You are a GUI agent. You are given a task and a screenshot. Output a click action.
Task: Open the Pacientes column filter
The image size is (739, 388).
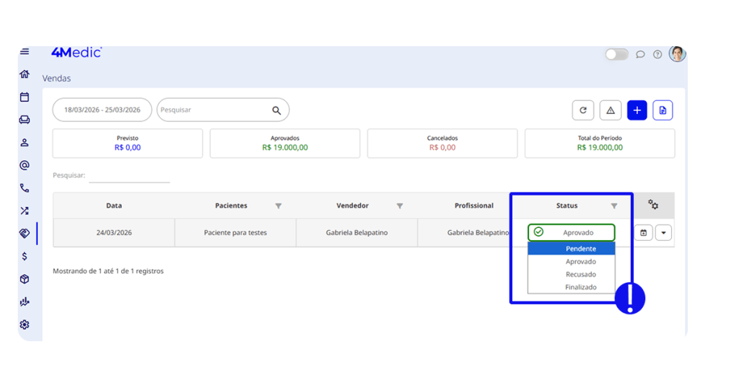[x=279, y=206]
